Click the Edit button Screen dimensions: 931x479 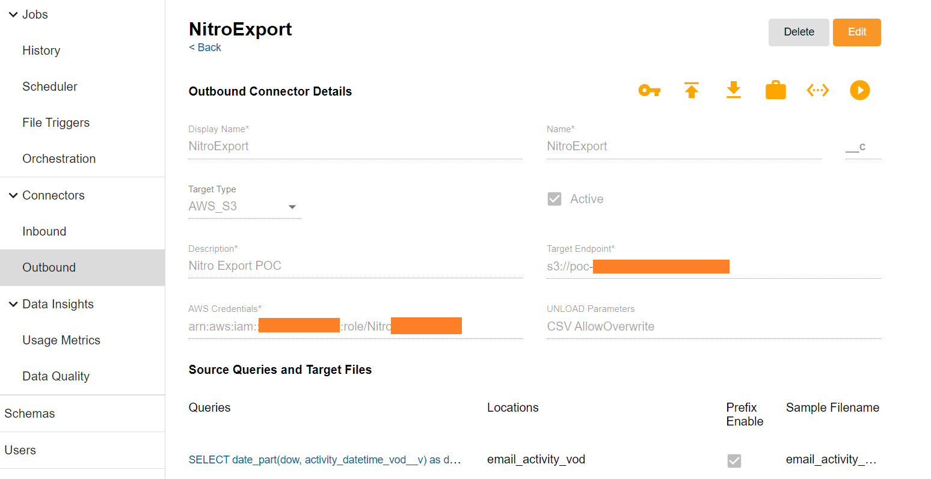point(856,32)
